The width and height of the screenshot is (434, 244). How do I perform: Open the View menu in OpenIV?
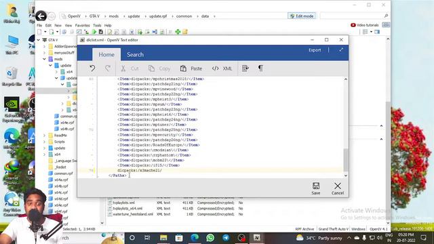(68, 25)
